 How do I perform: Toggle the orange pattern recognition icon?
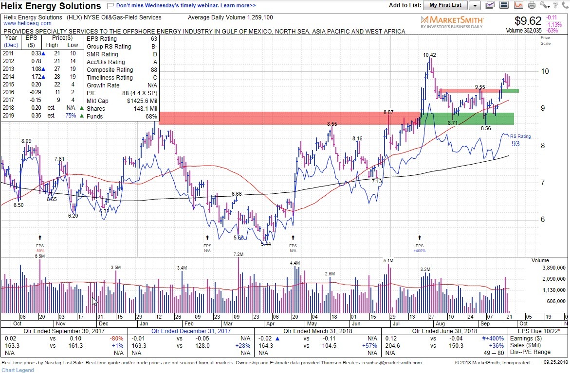(518, 5)
